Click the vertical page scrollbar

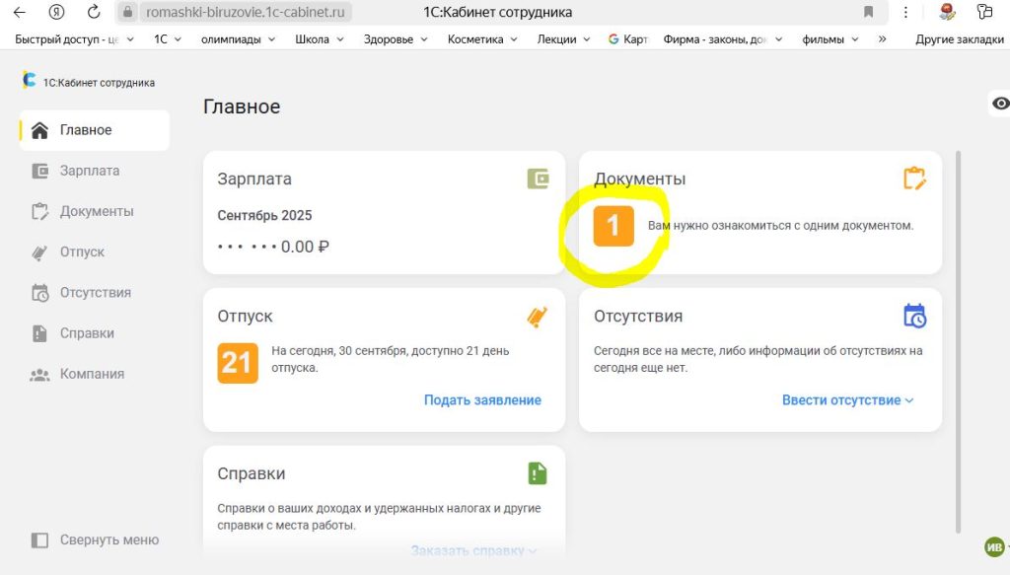pyautogui.click(x=959, y=335)
